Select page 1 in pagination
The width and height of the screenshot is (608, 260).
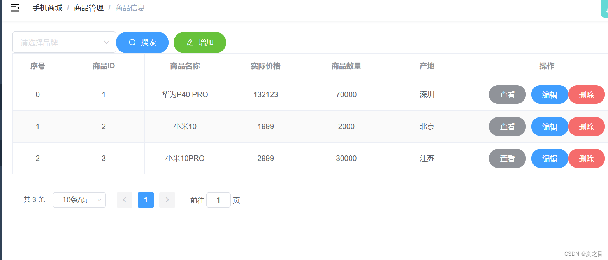tap(146, 200)
